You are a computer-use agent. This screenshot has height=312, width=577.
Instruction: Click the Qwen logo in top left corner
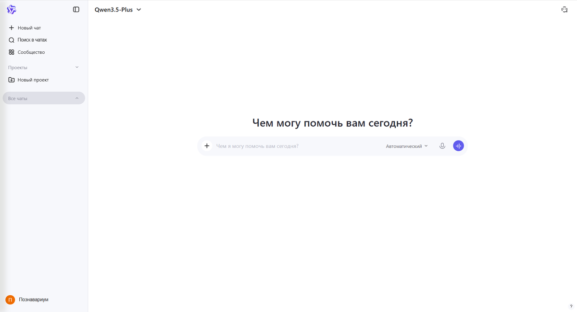12,9
